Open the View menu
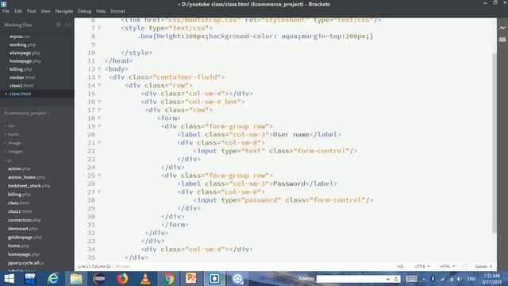 [x=45, y=11]
